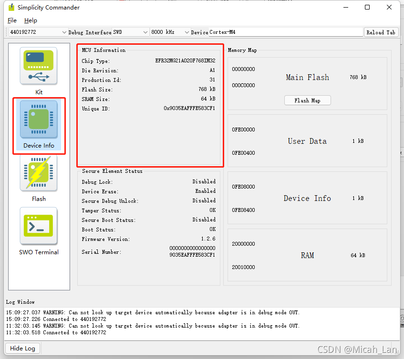This screenshot has height=359, width=404.
Task: Click the toolbar drag handle left of serial dropdown
Action: tap(7, 32)
